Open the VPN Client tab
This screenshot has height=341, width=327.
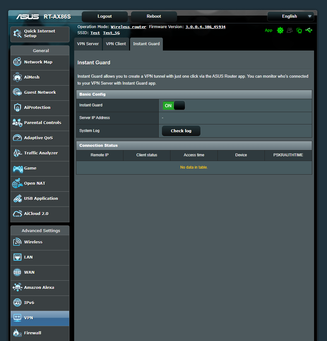[x=116, y=44]
